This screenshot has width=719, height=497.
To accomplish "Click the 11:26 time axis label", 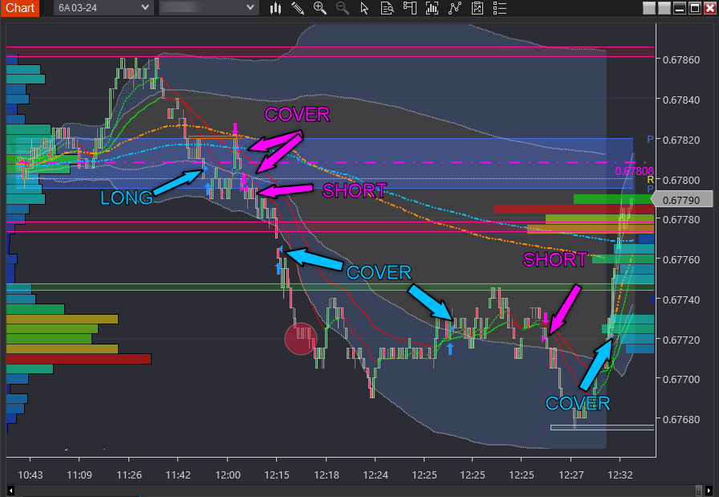I will tap(129, 475).
